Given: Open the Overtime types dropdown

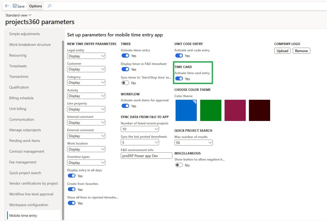Looking at the screenshot, I should [86, 162].
